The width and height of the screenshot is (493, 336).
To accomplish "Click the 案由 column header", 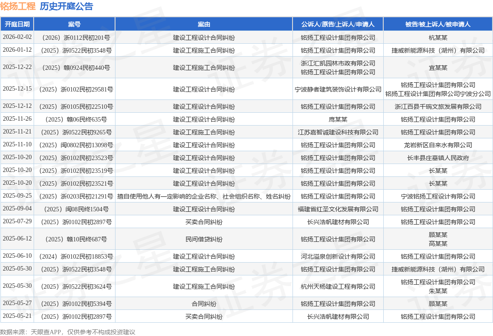I will click(x=204, y=24).
